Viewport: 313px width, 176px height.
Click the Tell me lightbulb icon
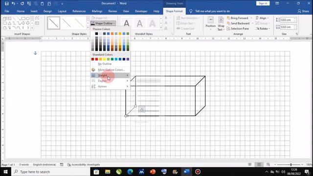tap(191, 11)
